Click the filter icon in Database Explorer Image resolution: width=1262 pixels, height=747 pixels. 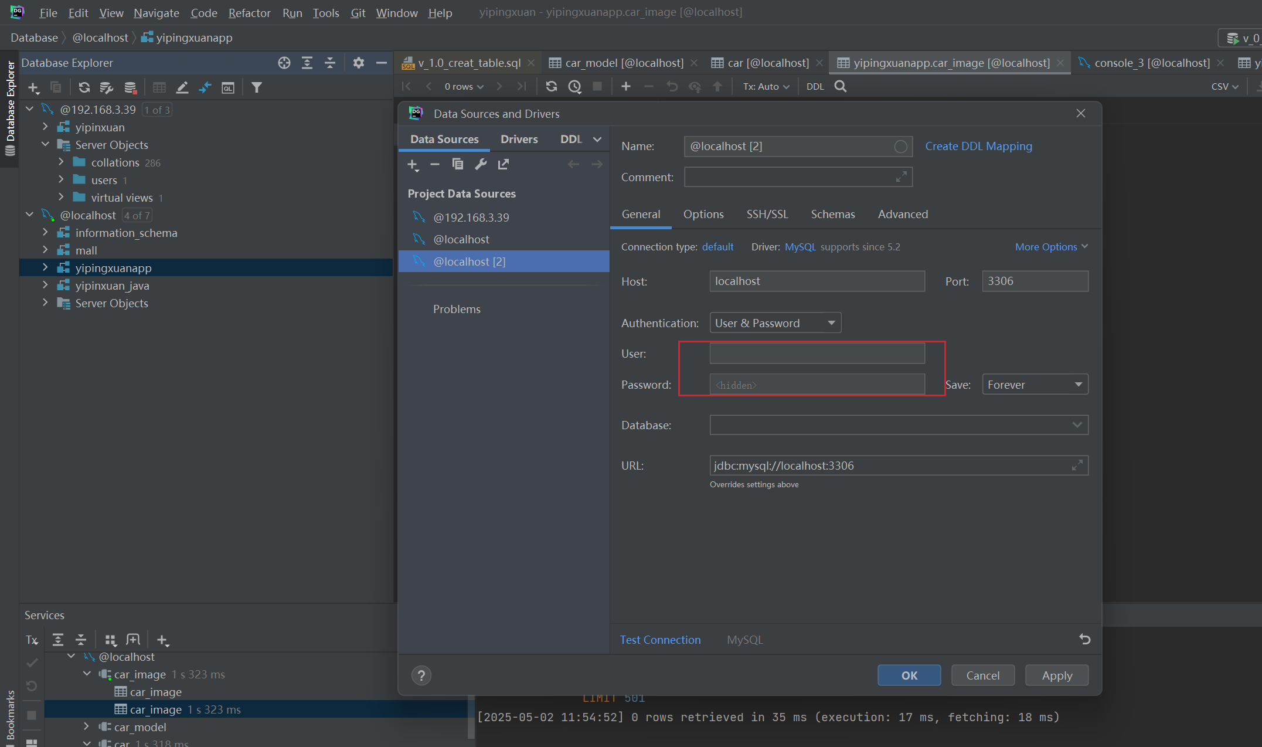256,87
